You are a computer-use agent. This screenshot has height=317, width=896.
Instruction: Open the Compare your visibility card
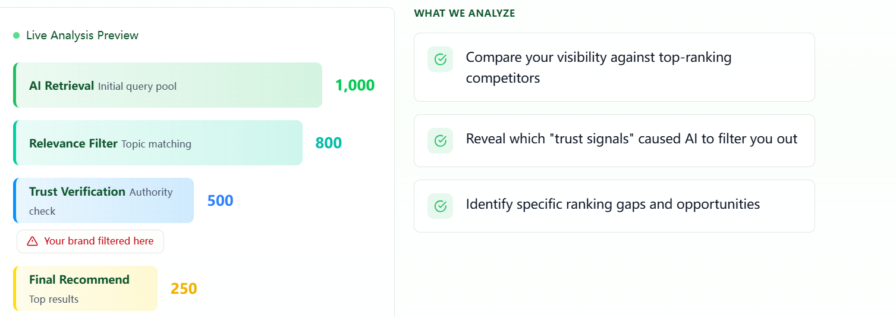pos(614,67)
